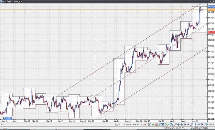Screen dimensions: 215x130
Task: Click the Mar.17 date label on time axis
Action: coord(61,121)
